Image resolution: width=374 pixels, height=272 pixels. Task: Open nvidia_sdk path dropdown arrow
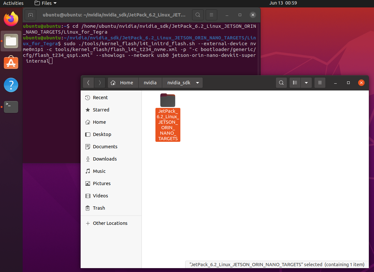pos(198,83)
